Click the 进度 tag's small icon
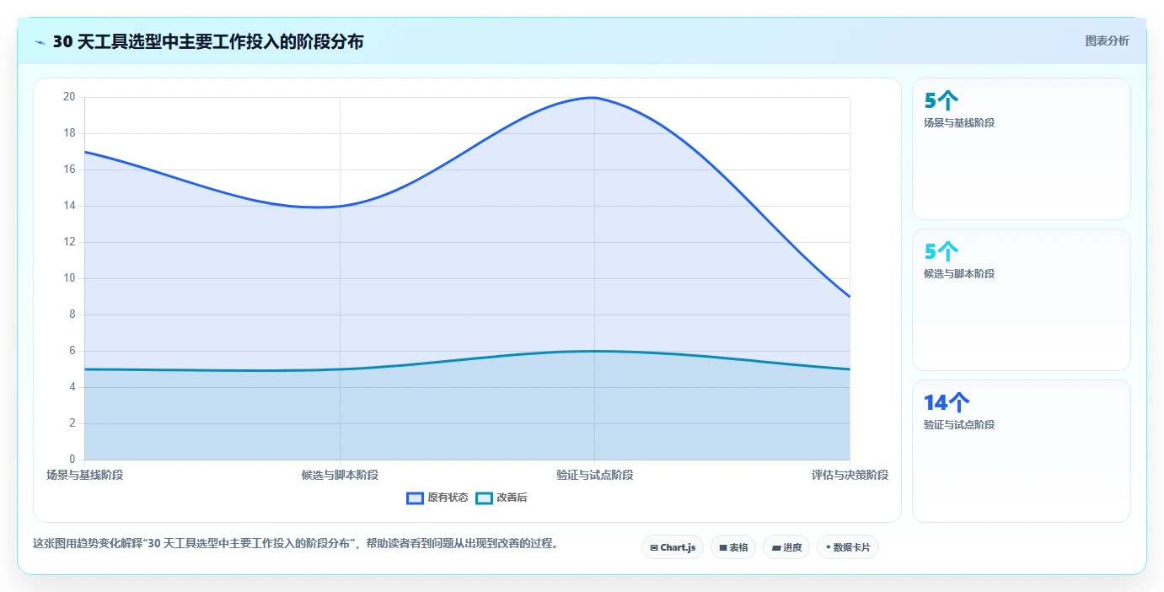The width and height of the screenshot is (1164, 592). pyautogui.click(x=776, y=547)
